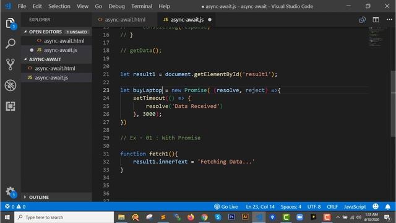Viewport: 396px width, 223px height.
Task: Open the View menu
Action: [82, 6]
